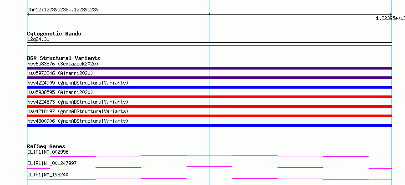405x185 pixels.
Task: Click the red bar under nsv4224873
Action: coord(209,106)
